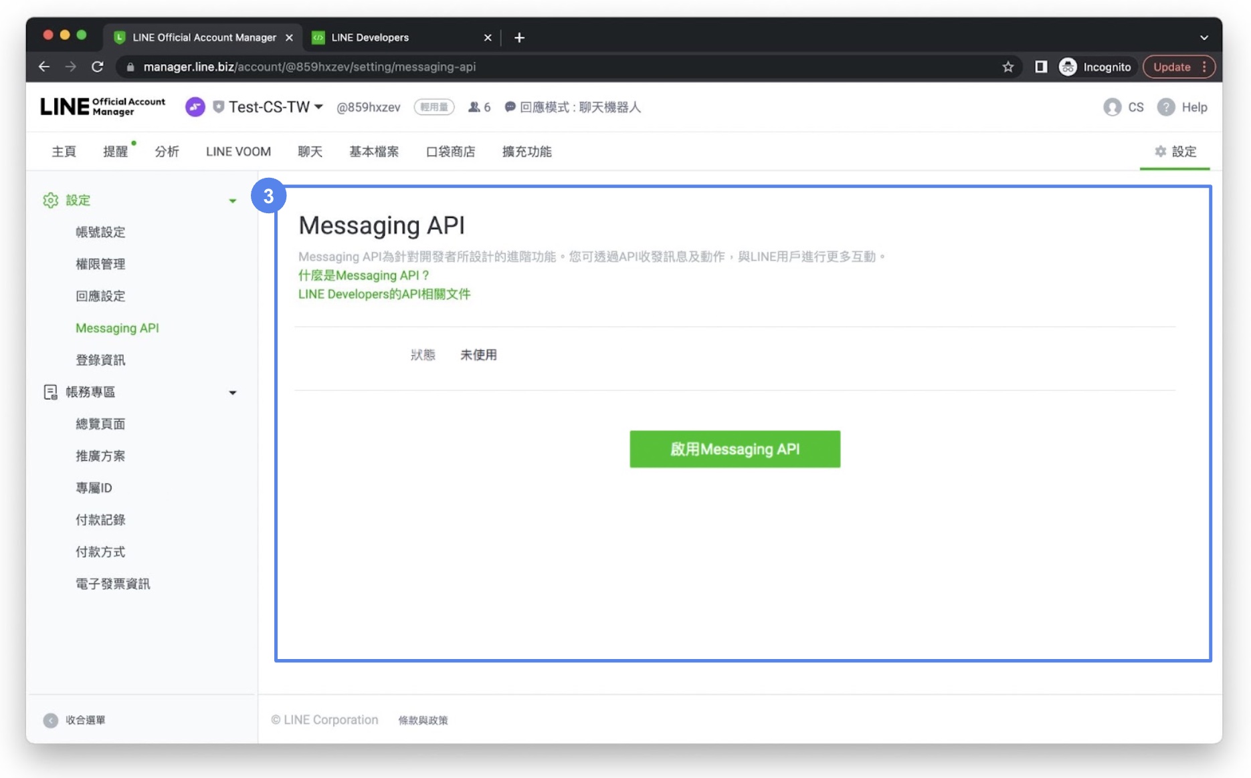Open the 基本檔案 tab
The image size is (1251, 778).
click(374, 152)
